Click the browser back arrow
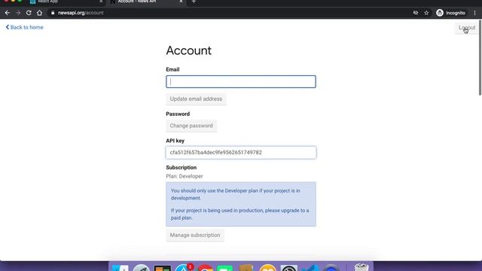Viewport: 482px width, 271px height. [x=8, y=13]
